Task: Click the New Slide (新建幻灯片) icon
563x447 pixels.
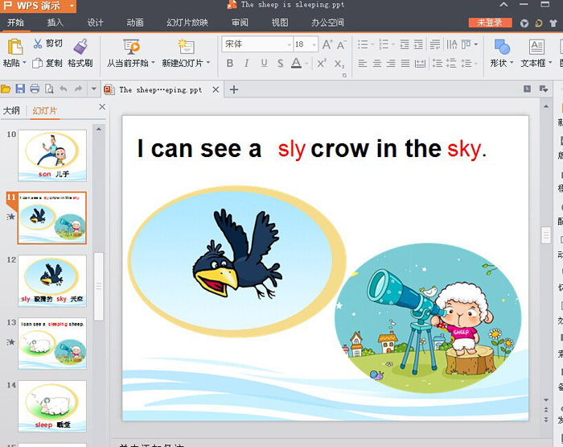Action: pos(186,47)
